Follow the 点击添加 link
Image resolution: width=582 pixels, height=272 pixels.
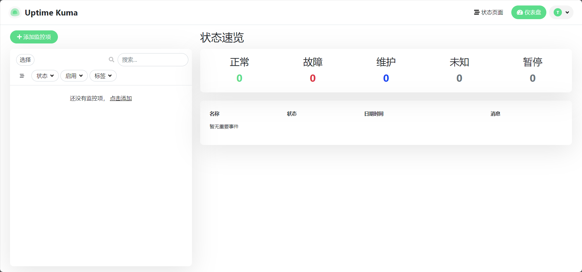click(121, 98)
